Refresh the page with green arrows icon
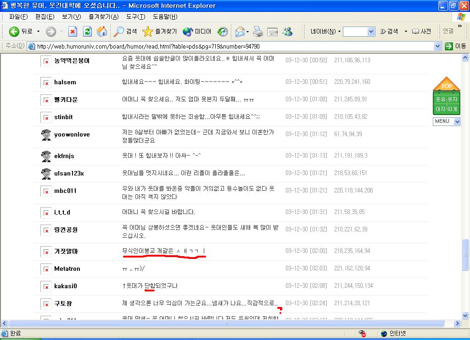The height and width of the screenshot is (340, 470). tap(87, 32)
